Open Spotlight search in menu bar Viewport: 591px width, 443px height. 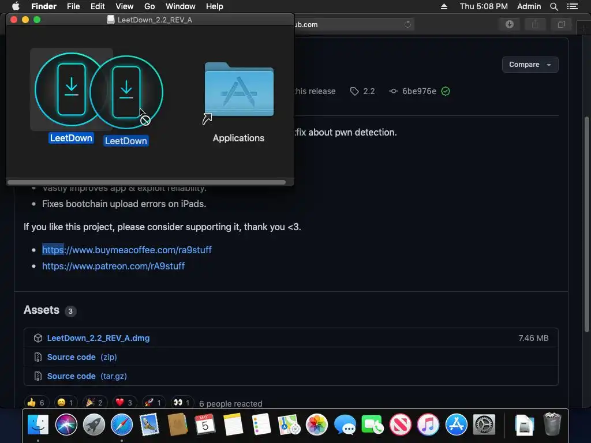pyautogui.click(x=553, y=6)
